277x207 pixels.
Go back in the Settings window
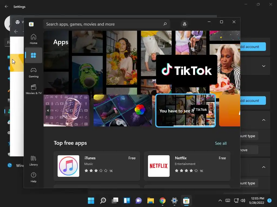tap(6, 6)
